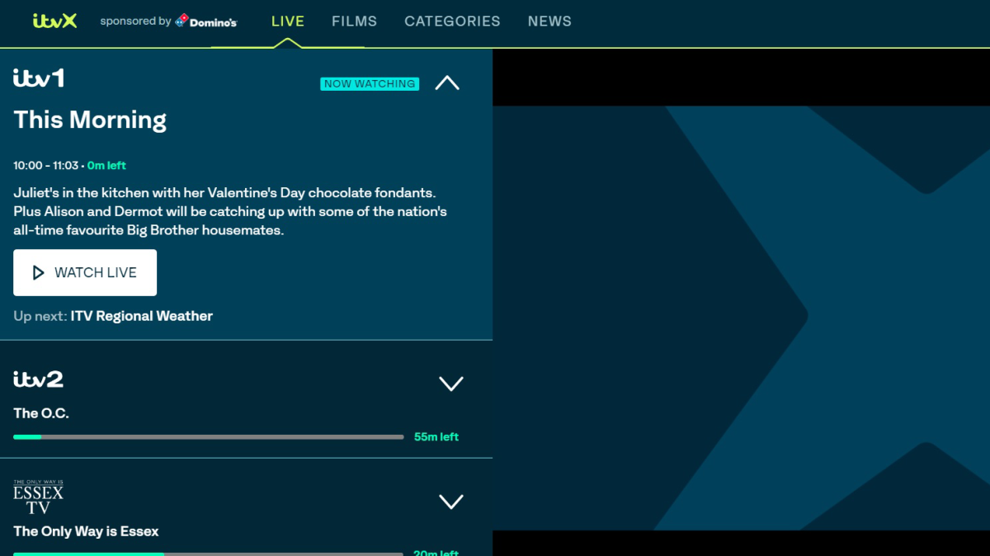Click The O.C. programme title
990x556 pixels.
[41, 413]
